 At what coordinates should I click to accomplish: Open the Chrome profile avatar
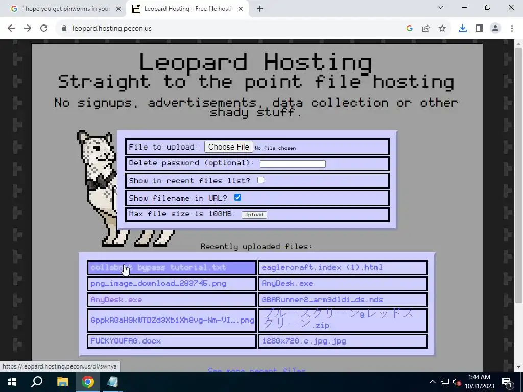[x=495, y=29]
